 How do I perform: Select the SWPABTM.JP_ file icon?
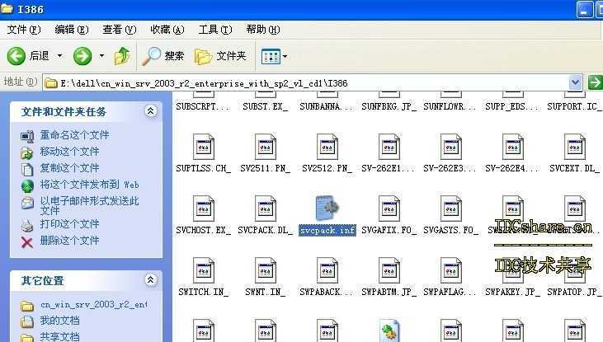coord(389,270)
